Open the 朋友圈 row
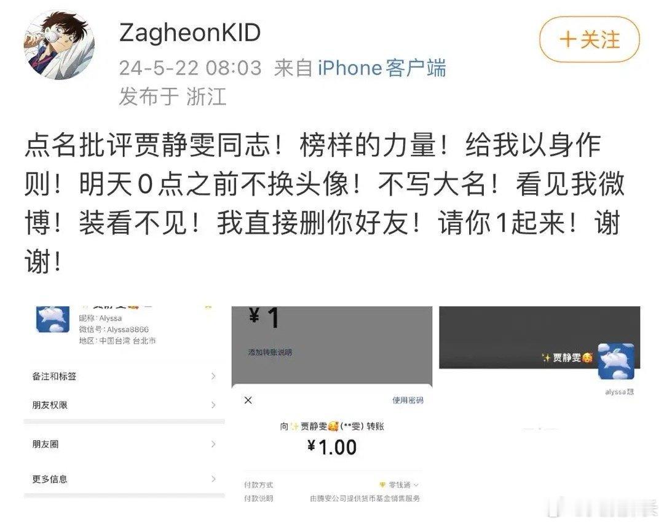Viewport: 664px width, 524px height. tap(124, 444)
